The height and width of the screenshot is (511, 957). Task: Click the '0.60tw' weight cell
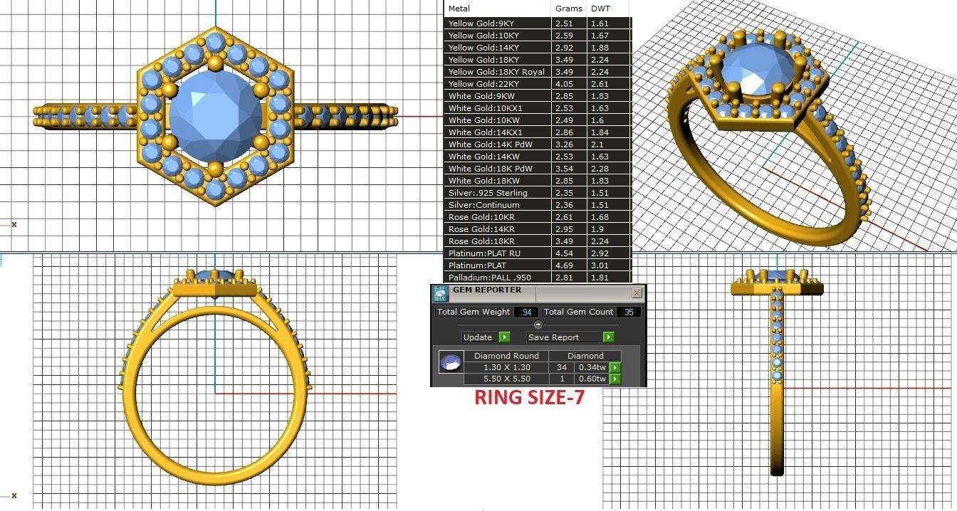point(592,379)
